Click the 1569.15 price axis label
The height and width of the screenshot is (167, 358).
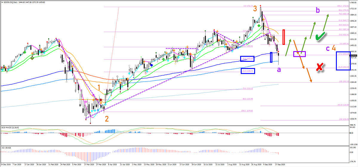click(x=354, y=33)
